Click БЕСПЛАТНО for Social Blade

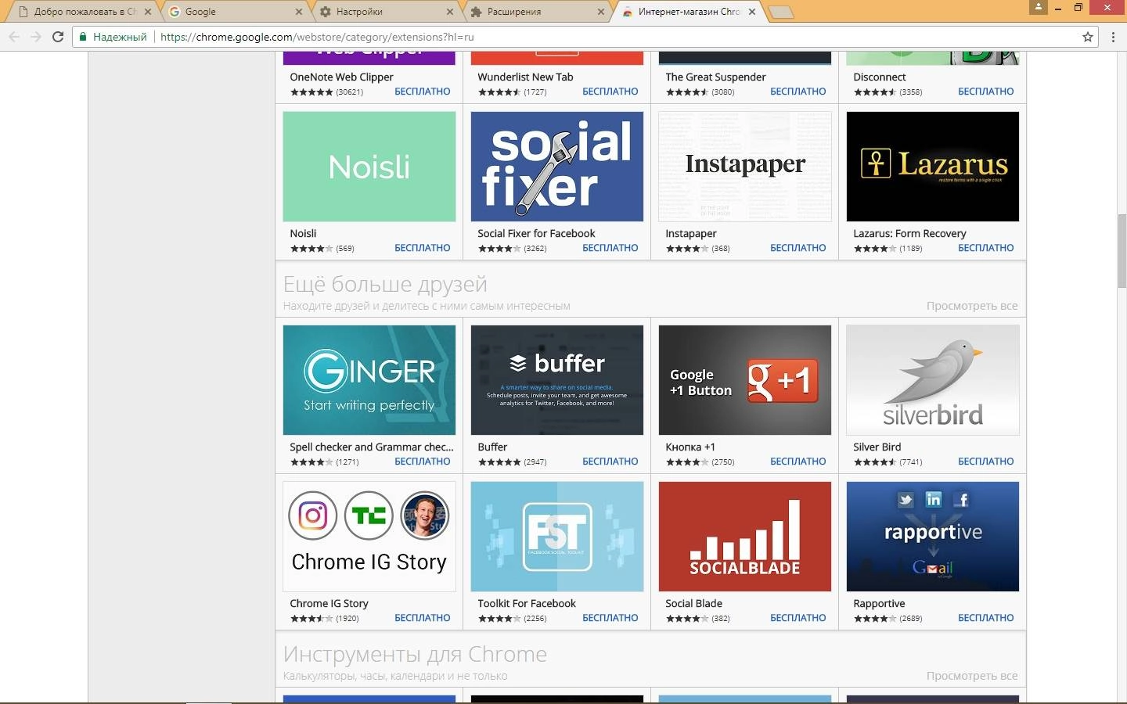click(798, 618)
